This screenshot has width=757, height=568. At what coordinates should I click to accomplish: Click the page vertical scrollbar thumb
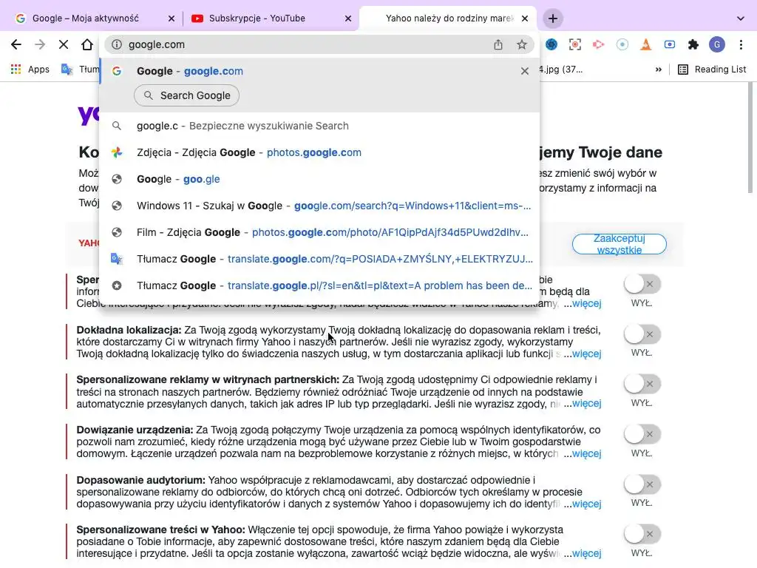750,138
